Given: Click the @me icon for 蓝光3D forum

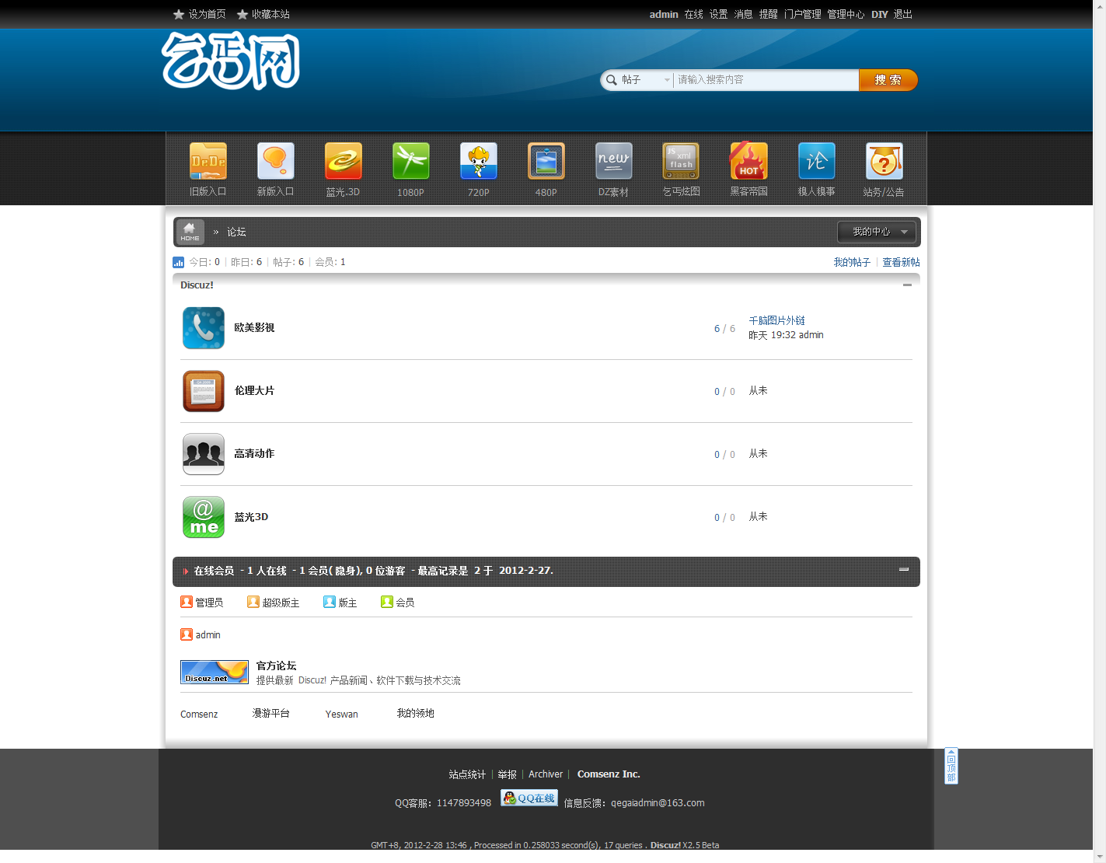Looking at the screenshot, I should (204, 517).
